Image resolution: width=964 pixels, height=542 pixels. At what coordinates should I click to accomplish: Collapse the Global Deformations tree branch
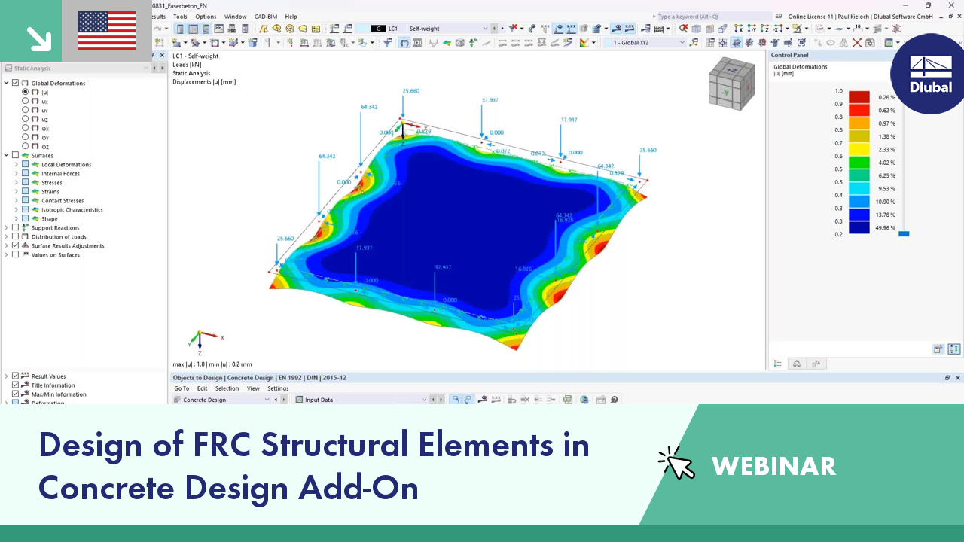pyautogui.click(x=6, y=83)
